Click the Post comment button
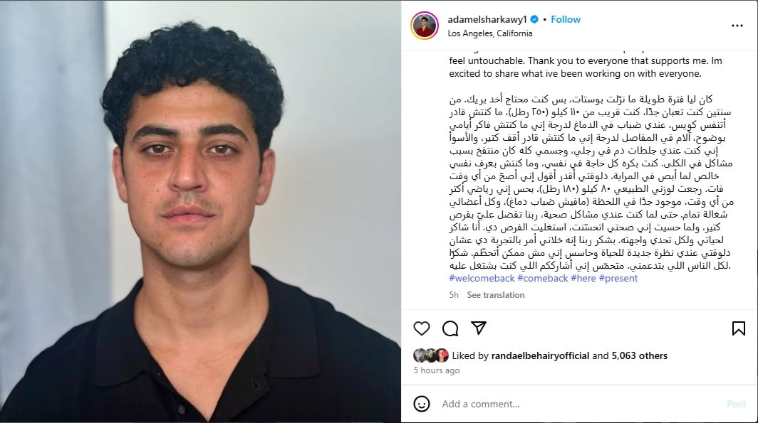This screenshot has width=758, height=423. click(x=736, y=405)
